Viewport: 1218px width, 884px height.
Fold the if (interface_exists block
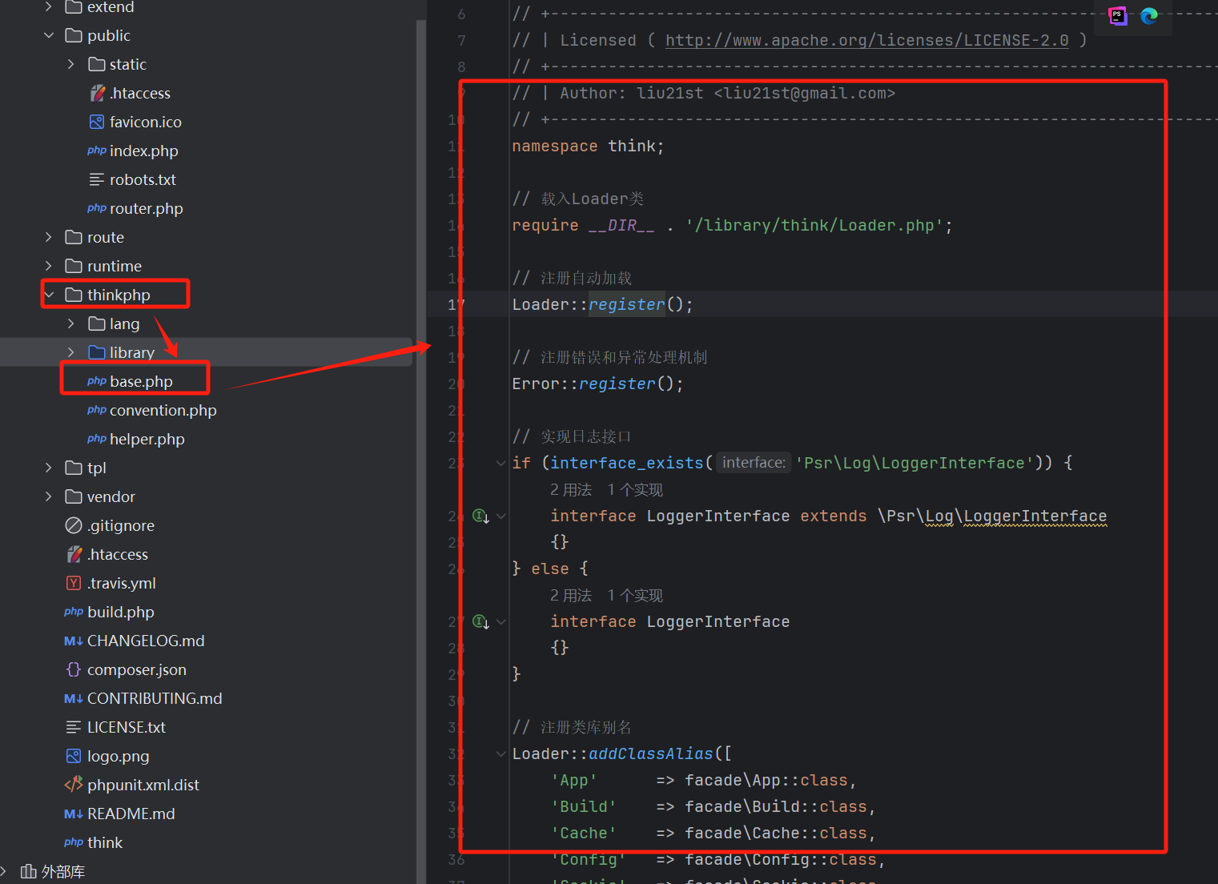pyautogui.click(x=501, y=463)
